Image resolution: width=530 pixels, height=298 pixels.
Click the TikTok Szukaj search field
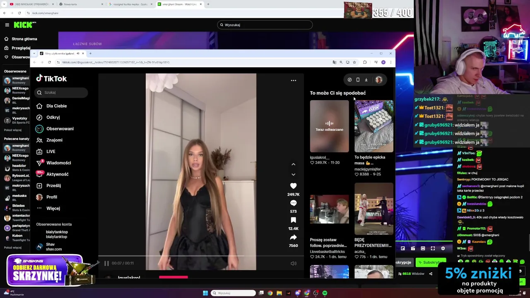61,93
